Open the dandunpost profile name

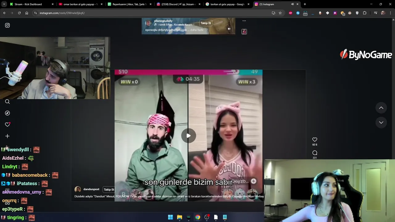tap(91, 189)
